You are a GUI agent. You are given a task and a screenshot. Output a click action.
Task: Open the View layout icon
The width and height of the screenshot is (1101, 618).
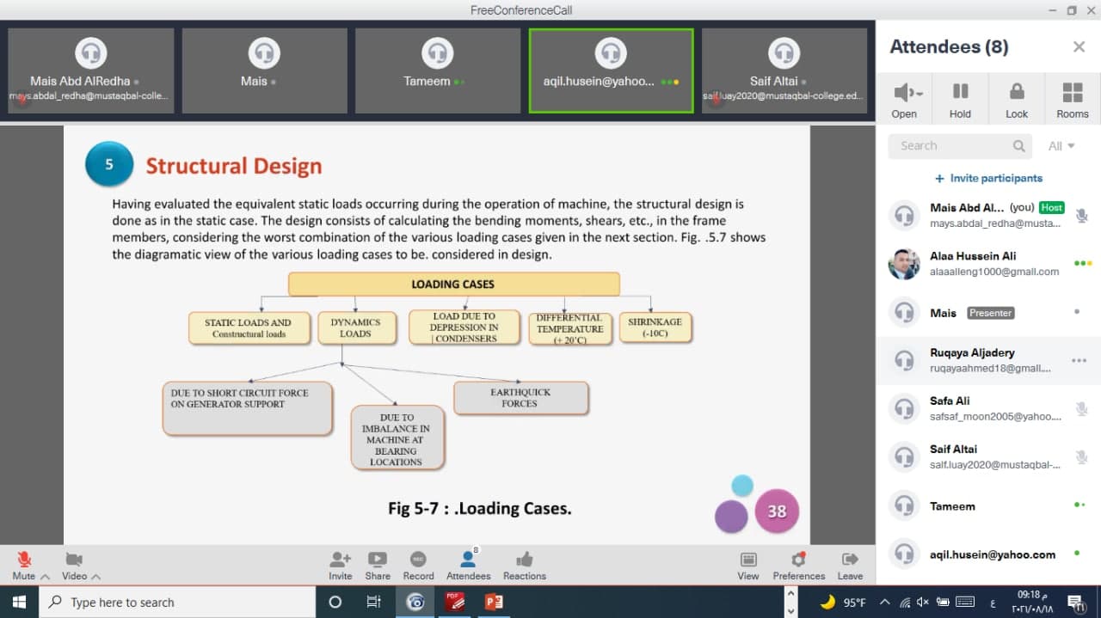click(x=748, y=560)
